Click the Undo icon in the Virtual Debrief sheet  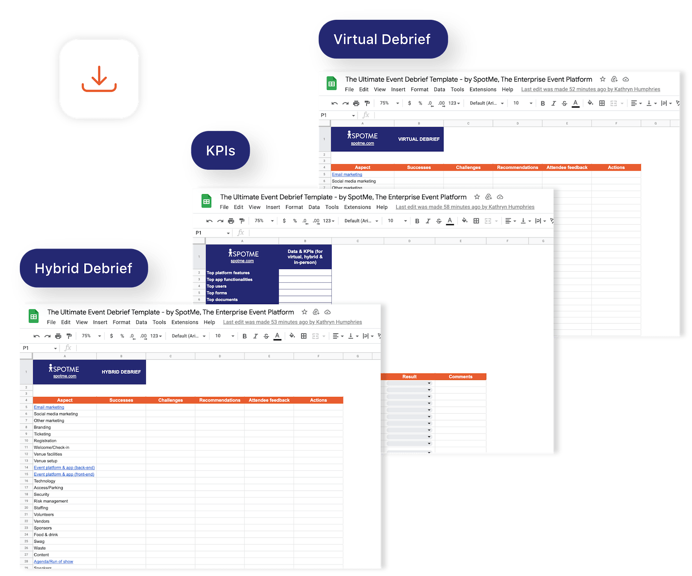point(334,103)
